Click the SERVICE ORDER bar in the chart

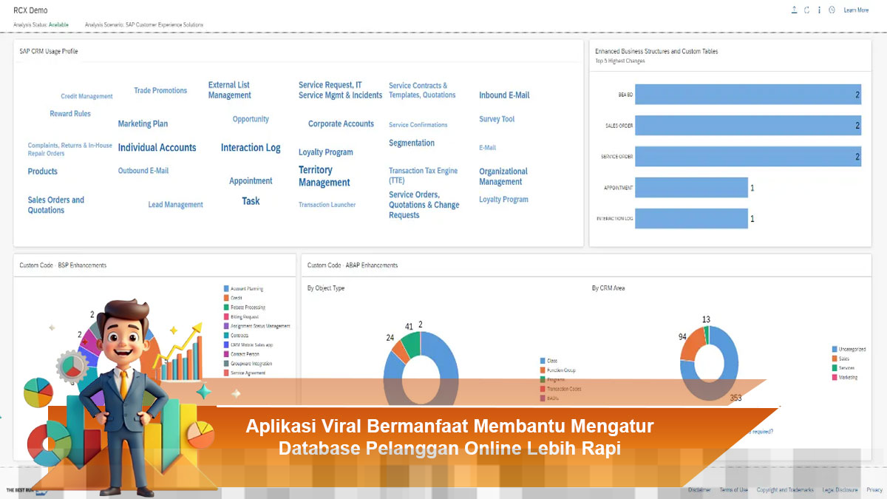pyautogui.click(x=747, y=156)
